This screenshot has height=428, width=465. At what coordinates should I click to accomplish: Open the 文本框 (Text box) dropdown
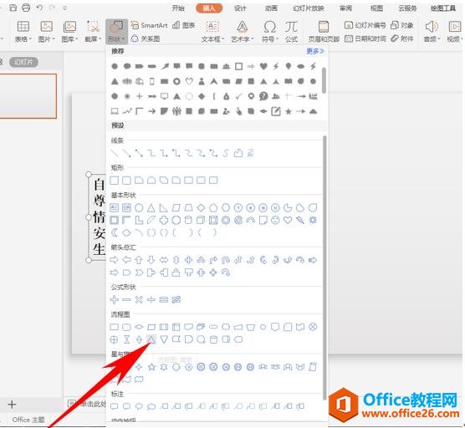212,32
